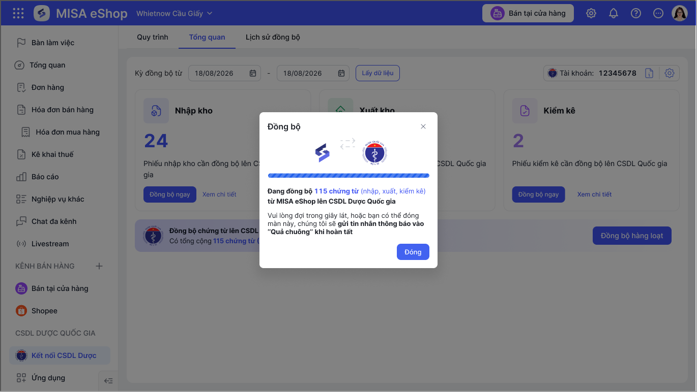This screenshot has height=392, width=697.
Task: Click Đồng bộ ngay in Kiểm kê card
Action: click(538, 194)
